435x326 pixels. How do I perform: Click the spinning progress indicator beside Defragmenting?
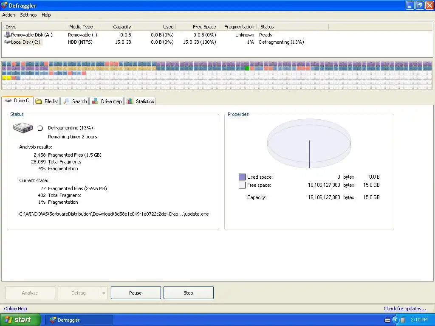point(40,128)
